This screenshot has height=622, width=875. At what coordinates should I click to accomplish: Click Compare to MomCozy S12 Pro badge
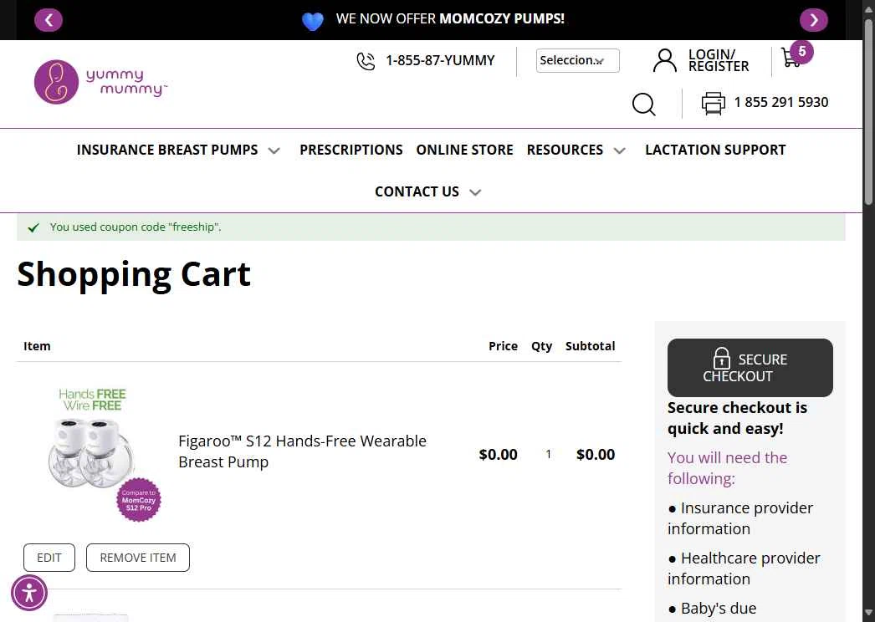[x=139, y=500]
